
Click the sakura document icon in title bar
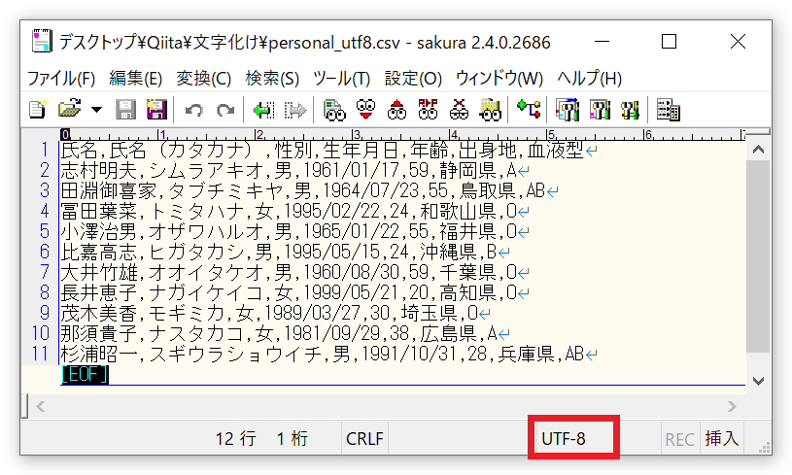pos(42,42)
